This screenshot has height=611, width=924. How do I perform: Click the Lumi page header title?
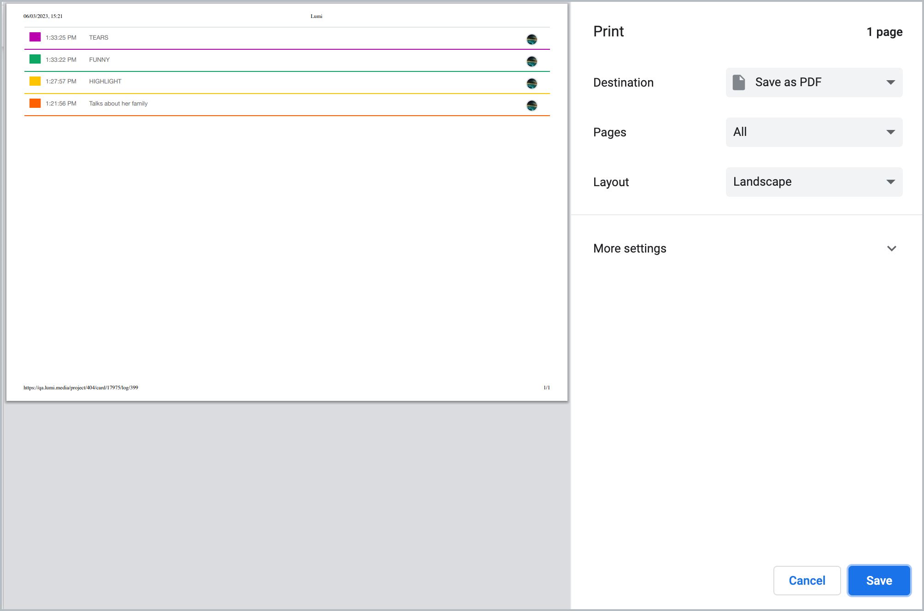coord(316,16)
